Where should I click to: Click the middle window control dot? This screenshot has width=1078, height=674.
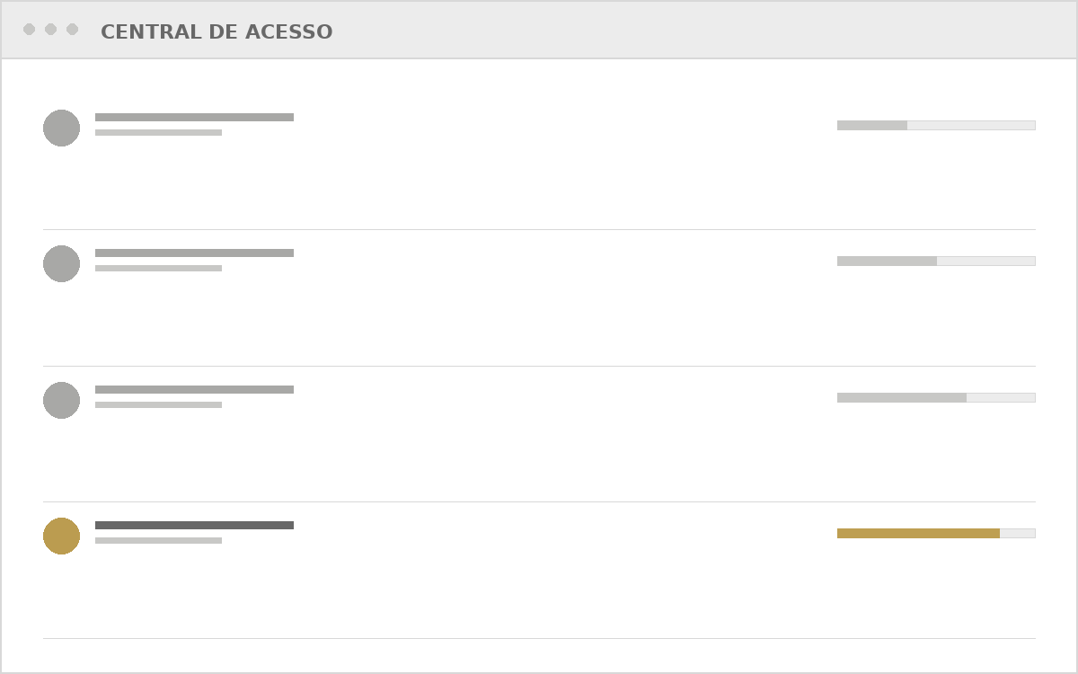tap(50, 30)
